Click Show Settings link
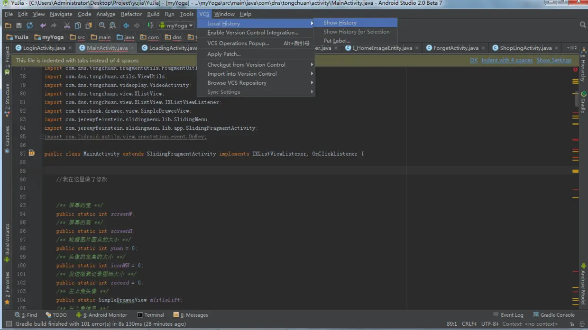The height and width of the screenshot is (330, 588). (554, 60)
